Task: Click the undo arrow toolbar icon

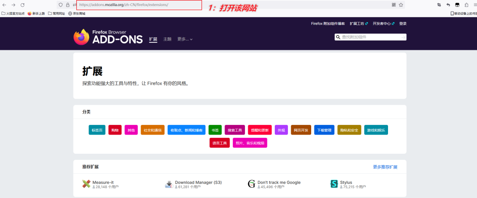Action: 448,5
